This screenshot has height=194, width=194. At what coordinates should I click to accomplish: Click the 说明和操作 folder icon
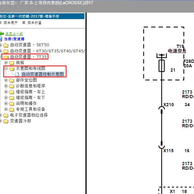(12, 104)
